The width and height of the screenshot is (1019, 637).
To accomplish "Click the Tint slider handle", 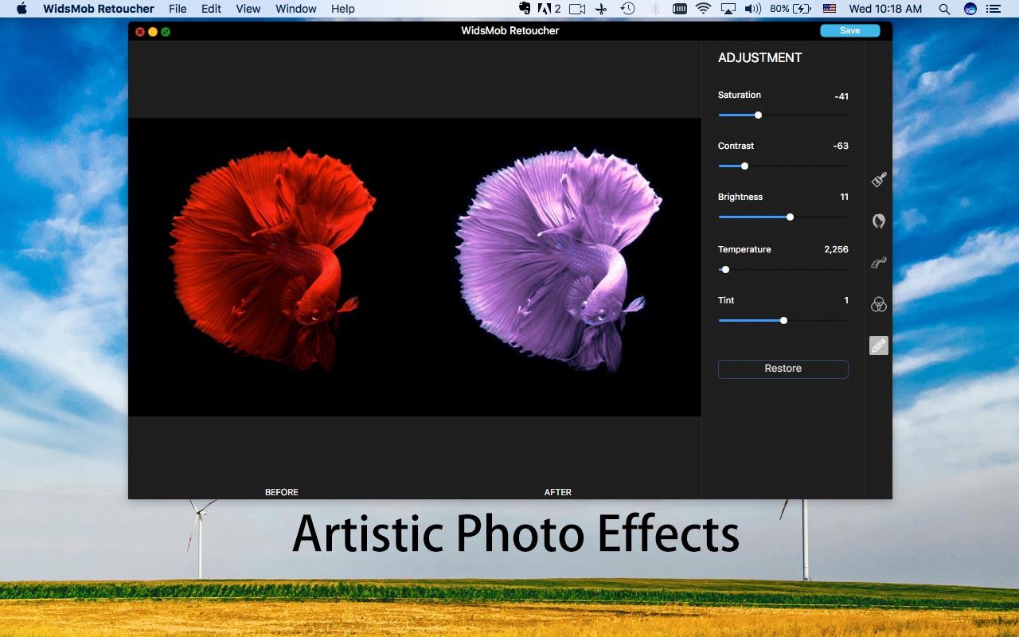I will tap(783, 320).
